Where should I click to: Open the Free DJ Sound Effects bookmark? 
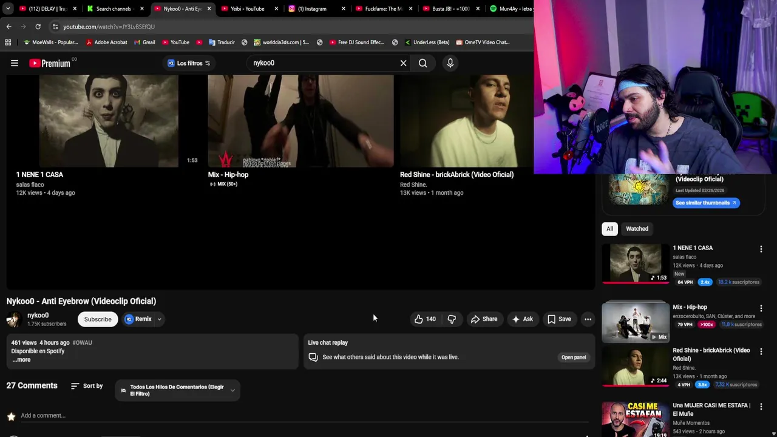point(356,42)
